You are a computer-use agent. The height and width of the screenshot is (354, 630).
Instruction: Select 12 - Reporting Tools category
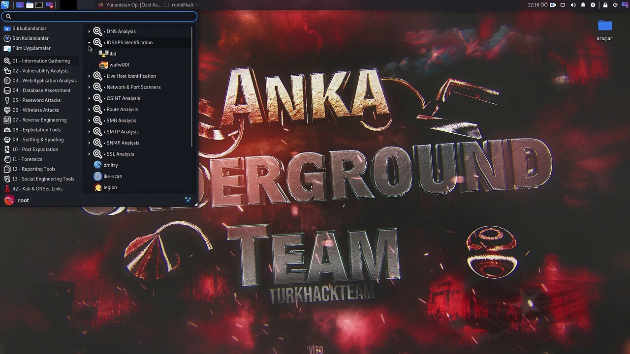coord(40,169)
